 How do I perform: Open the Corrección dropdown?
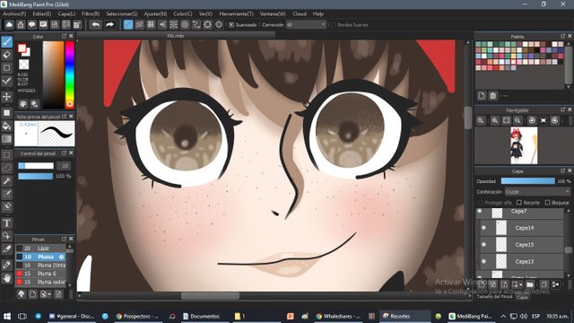tap(306, 25)
